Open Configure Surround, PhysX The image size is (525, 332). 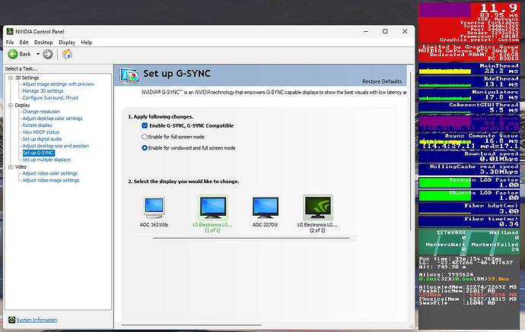pyautogui.click(x=50, y=98)
